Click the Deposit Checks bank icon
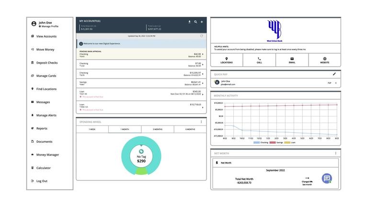Viewport: 368px width, 207px height. (33, 62)
